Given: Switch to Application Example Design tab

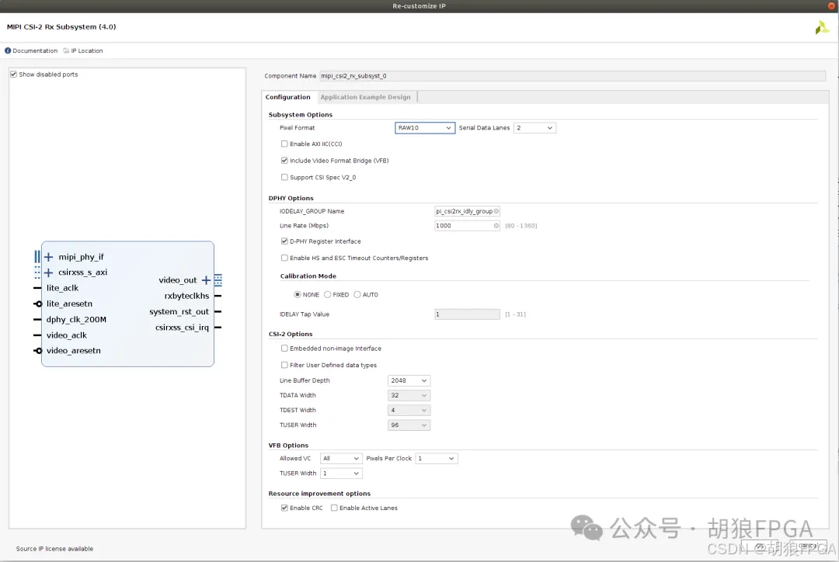Looking at the screenshot, I should pos(365,97).
